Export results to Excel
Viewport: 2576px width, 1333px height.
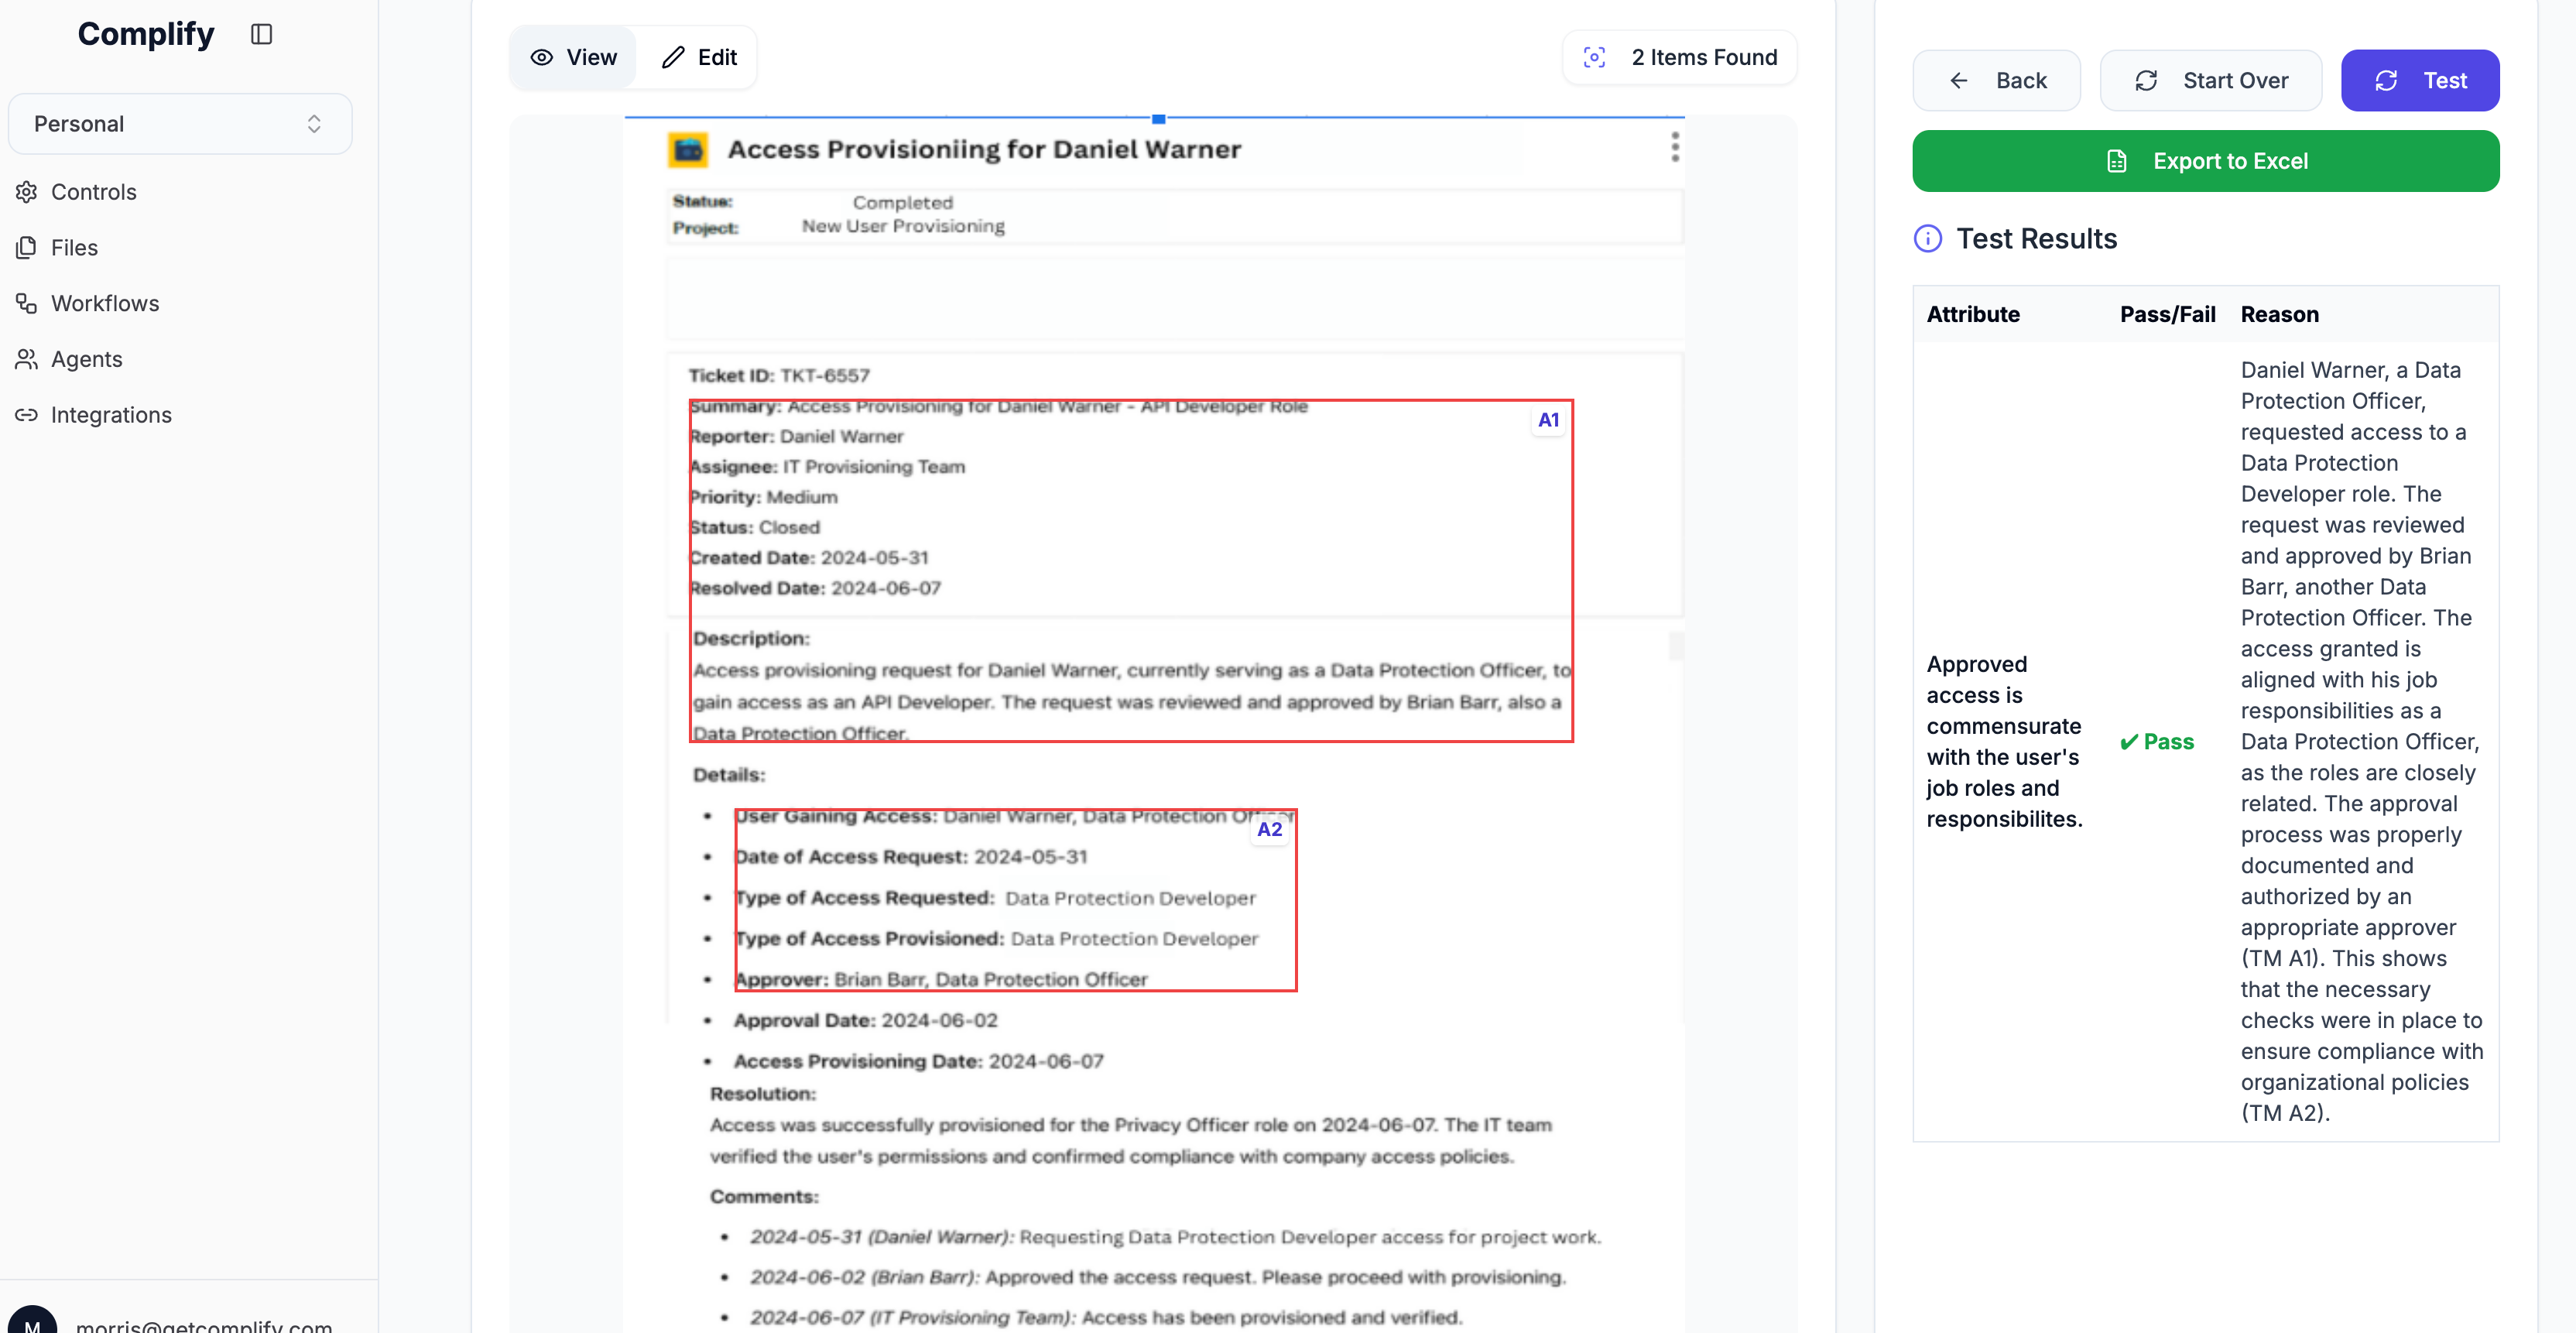click(2205, 161)
